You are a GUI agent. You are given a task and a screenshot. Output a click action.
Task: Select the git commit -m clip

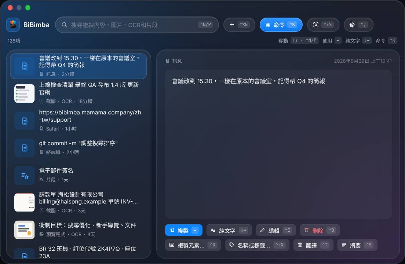[78, 148]
